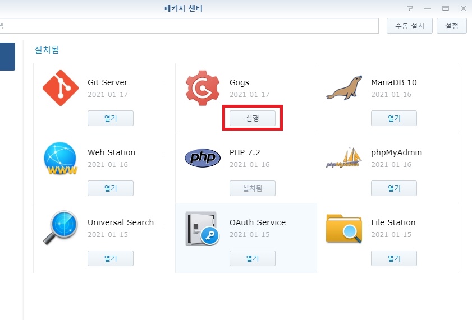Click the Universal Search magnifier icon

pos(61,228)
